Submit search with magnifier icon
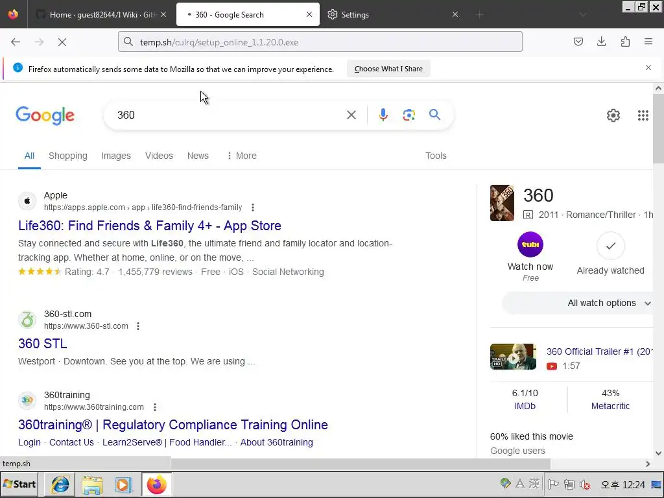Image resolution: width=664 pixels, height=498 pixels. pyautogui.click(x=434, y=114)
